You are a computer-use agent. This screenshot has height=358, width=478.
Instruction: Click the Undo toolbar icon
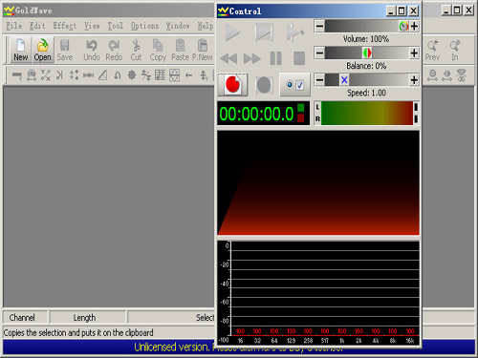[92, 50]
